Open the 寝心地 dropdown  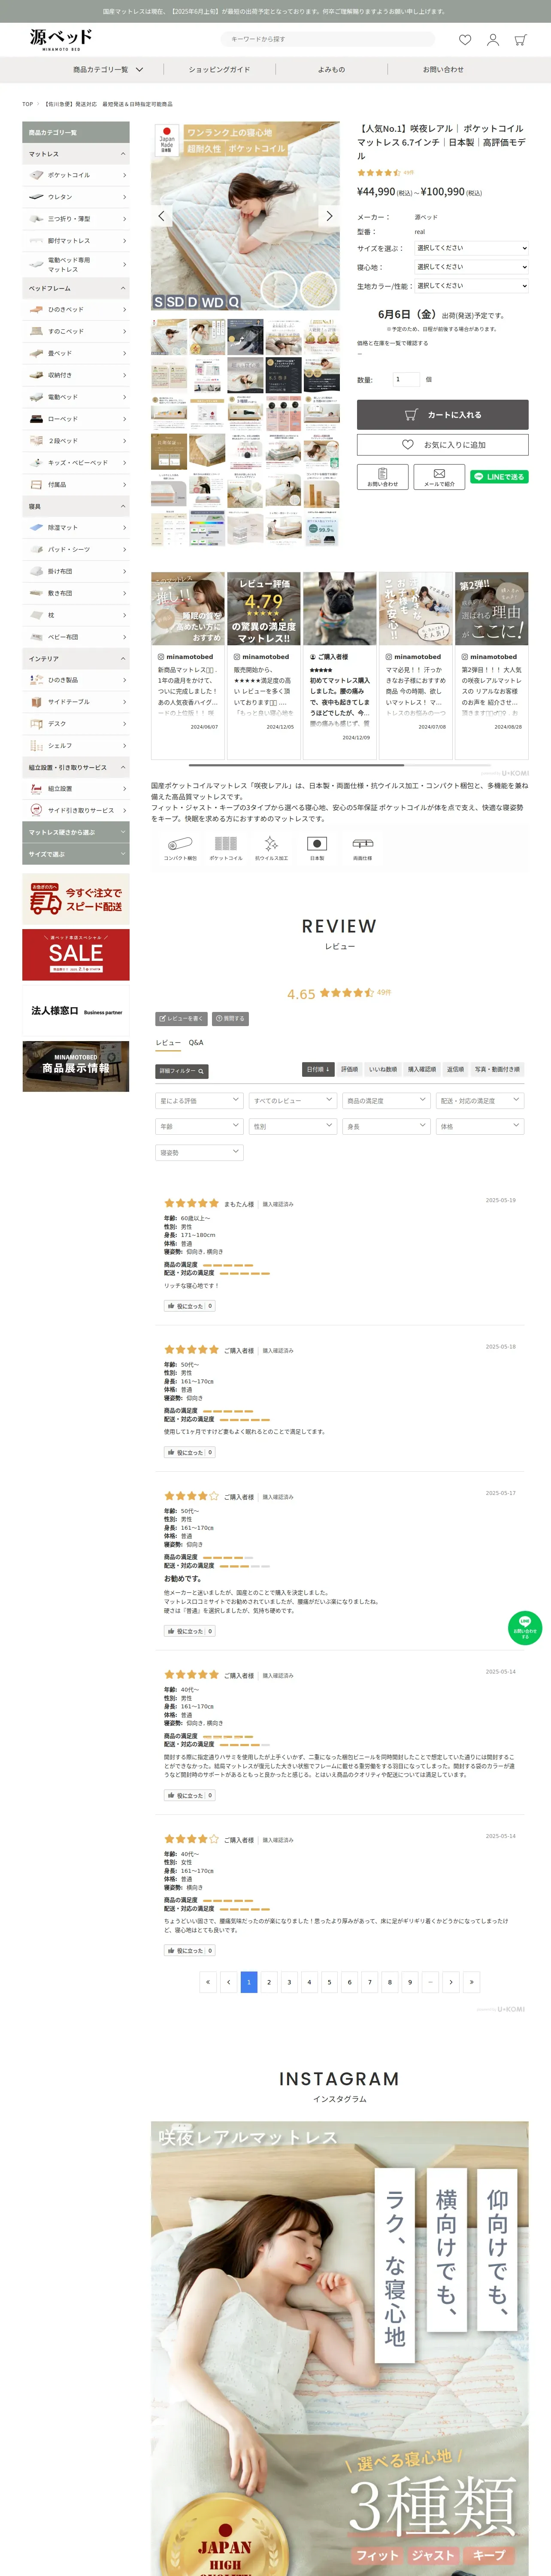pos(471,267)
